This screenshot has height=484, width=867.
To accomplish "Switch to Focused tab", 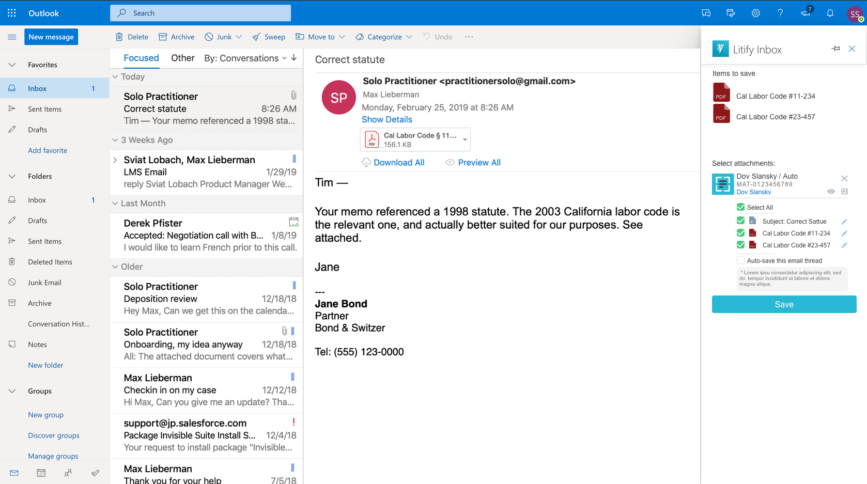I will tap(141, 58).
